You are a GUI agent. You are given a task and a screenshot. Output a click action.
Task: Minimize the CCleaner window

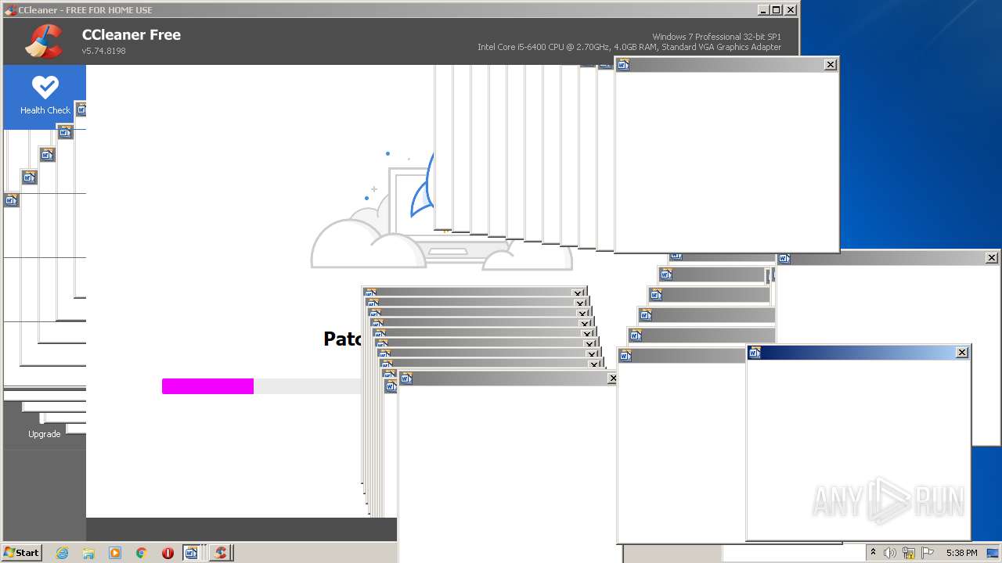pyautogui.click(x=763, y=10)
